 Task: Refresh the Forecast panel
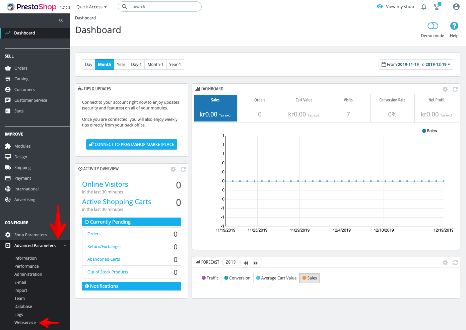click(455, 262)
